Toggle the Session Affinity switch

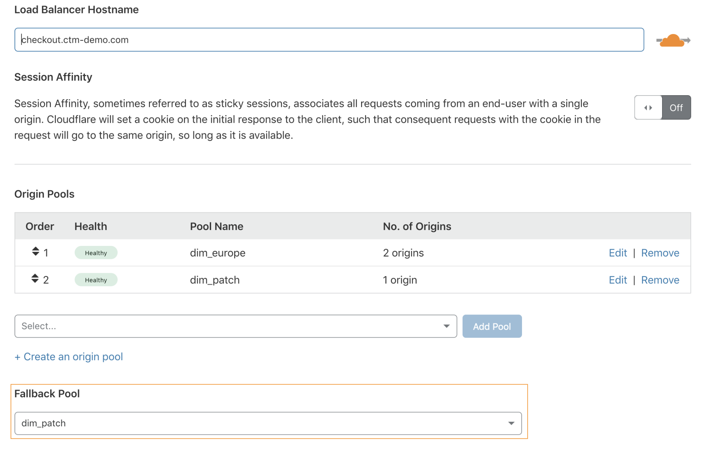point(662,108)
